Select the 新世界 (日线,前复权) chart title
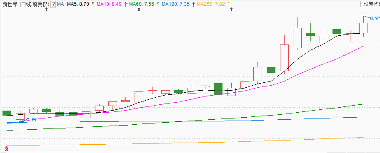Screen dimensions: 380x153 (x=25, y=4)
